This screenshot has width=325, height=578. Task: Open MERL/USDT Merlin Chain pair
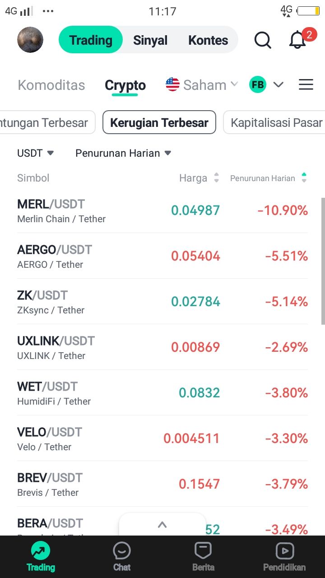pos(90,210)
